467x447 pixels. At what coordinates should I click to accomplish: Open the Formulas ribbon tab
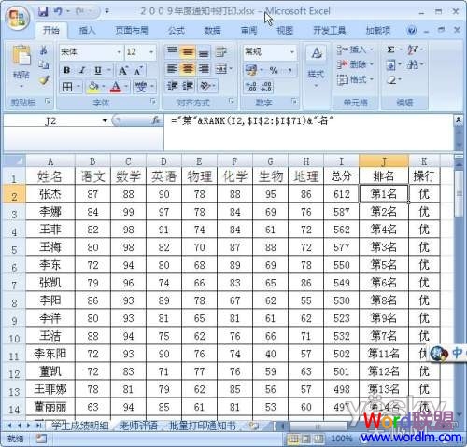177,31
